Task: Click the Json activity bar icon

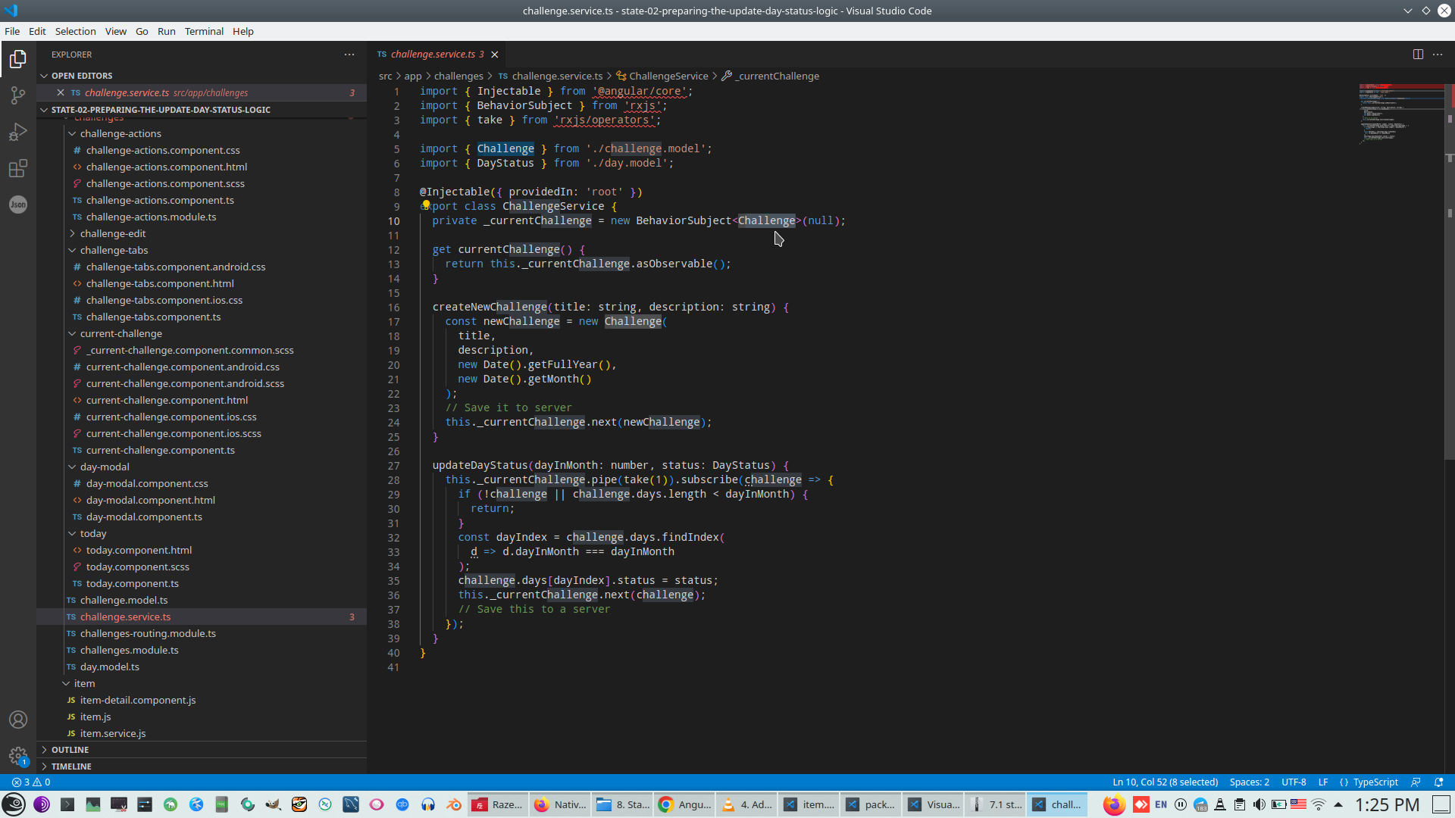Action: pos(18,204)
